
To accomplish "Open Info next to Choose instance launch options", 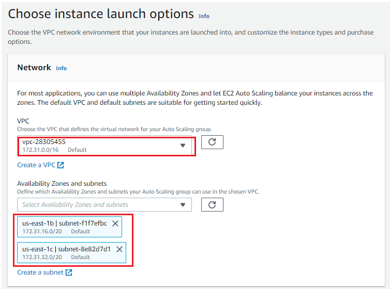I will click(204, 16).
